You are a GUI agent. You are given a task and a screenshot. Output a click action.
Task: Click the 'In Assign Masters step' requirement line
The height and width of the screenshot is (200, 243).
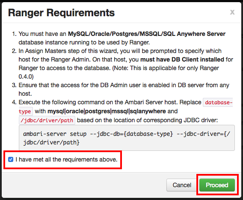(x=120, y=51)
